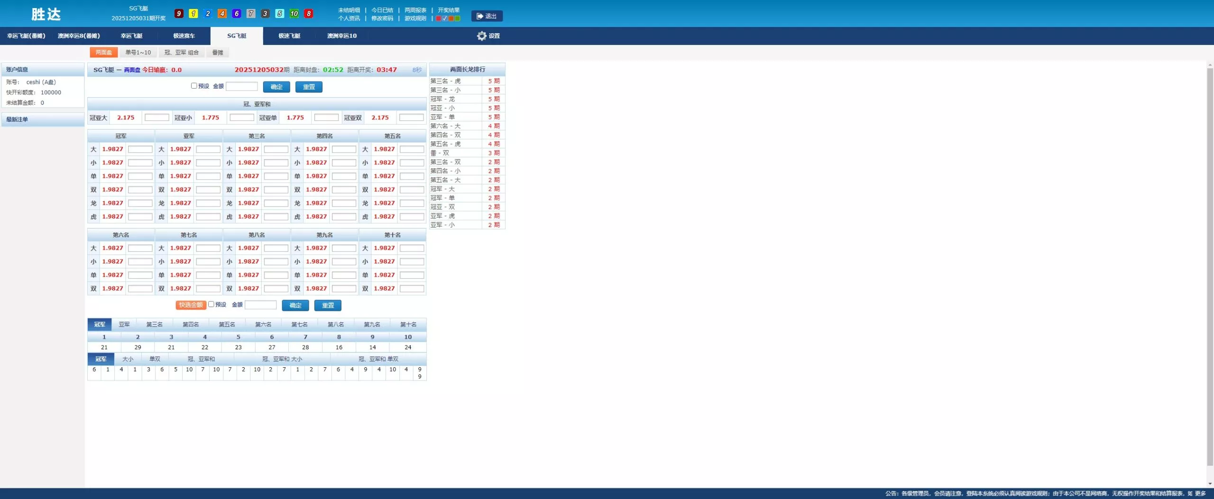Open the 游戏规则 link
The width and height of the screenshot is (1214, 499).
click(415, 18)
